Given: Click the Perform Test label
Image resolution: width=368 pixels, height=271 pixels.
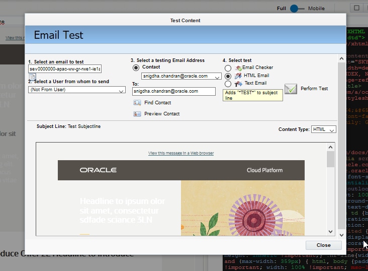Looking at the screenshot, I should click(314, 89).
